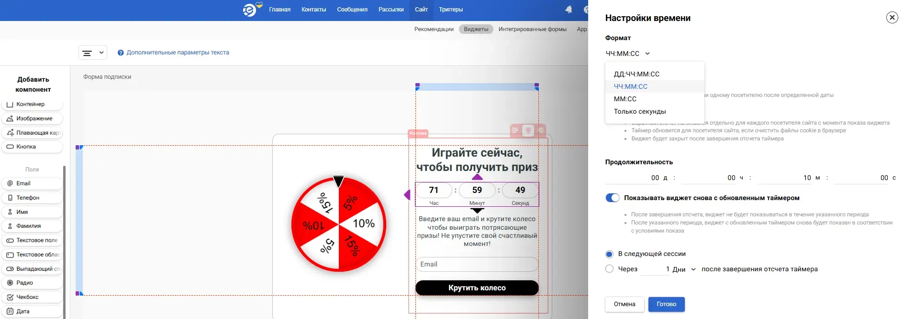
Task: Click the notification bell icon
Action: (569, 10)
